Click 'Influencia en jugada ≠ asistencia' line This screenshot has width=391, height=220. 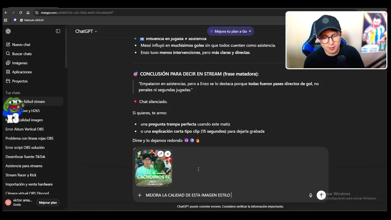(x=176, y=39)
